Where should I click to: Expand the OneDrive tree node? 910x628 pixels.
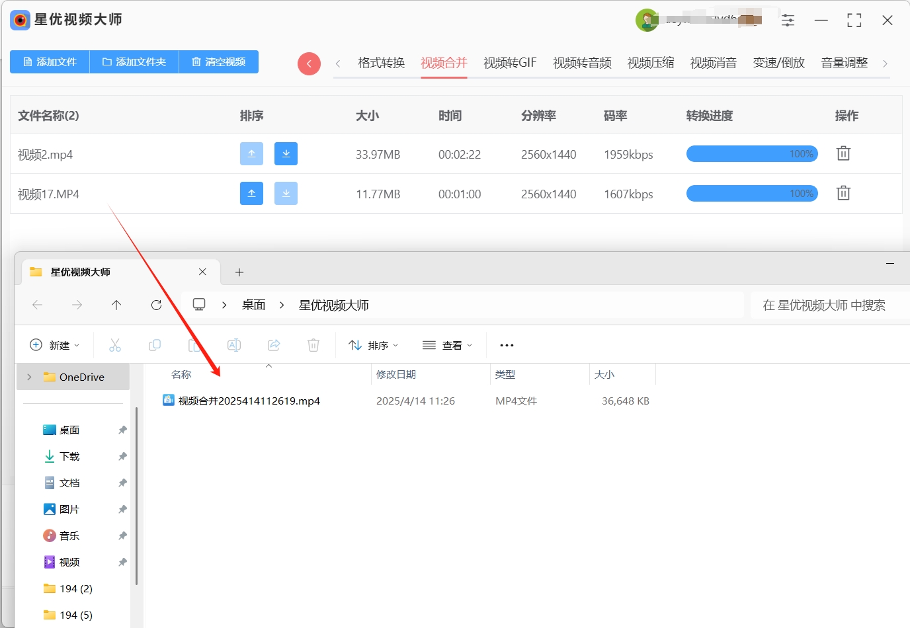tap(29, 377)
